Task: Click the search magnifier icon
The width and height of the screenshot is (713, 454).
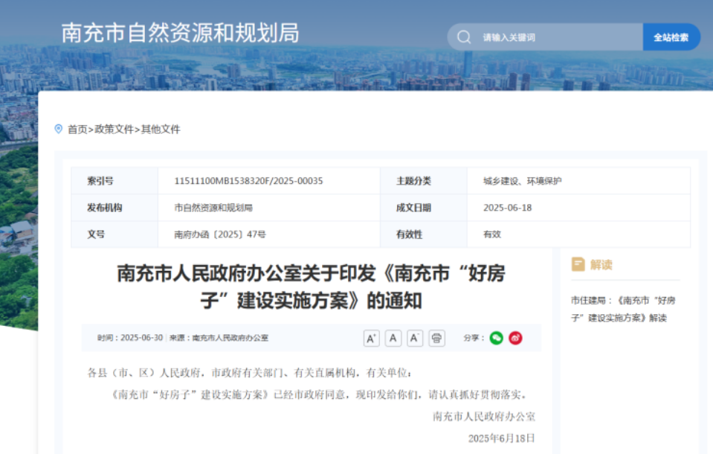Action: (x=464, y=37)
